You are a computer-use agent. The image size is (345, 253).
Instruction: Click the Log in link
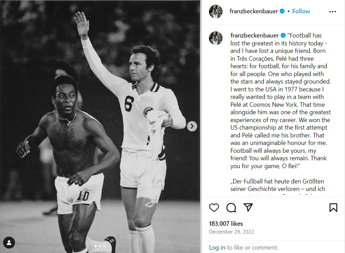217,248
